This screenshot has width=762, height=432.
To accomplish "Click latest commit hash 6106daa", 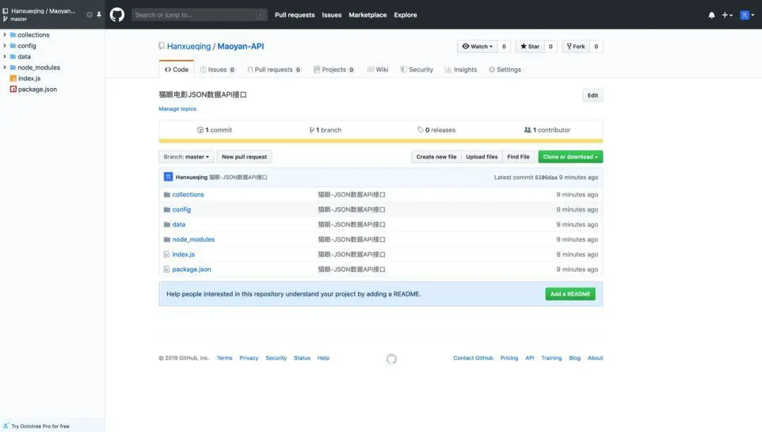I will [545, 177].
